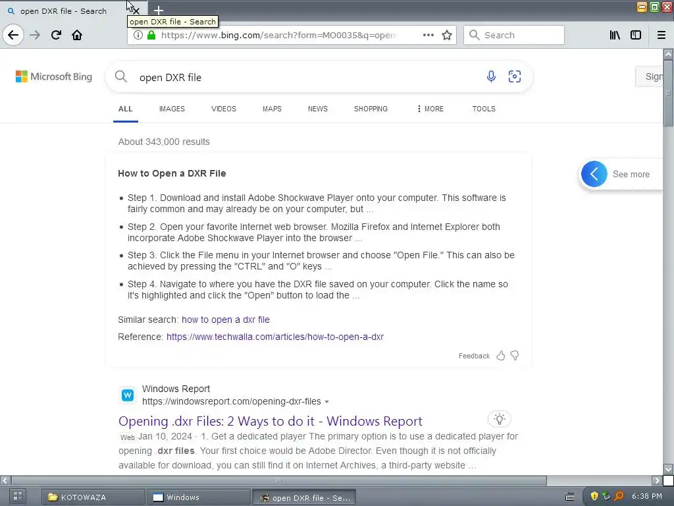This screenshot has height=506, width=674.
Task: Click the magnifier icon in Bing search box
Action: tap(121, 76)
